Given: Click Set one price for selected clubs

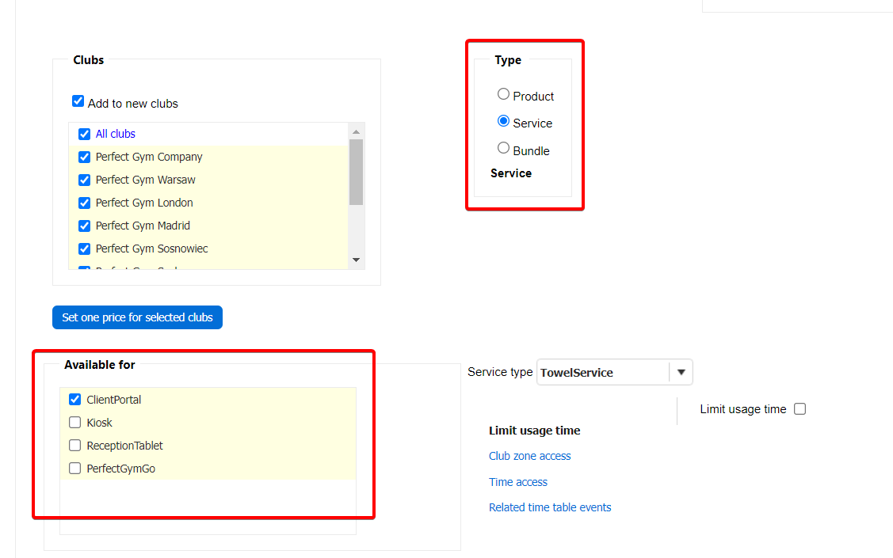Looking at the screenshot, I should (x=138, y=317).
